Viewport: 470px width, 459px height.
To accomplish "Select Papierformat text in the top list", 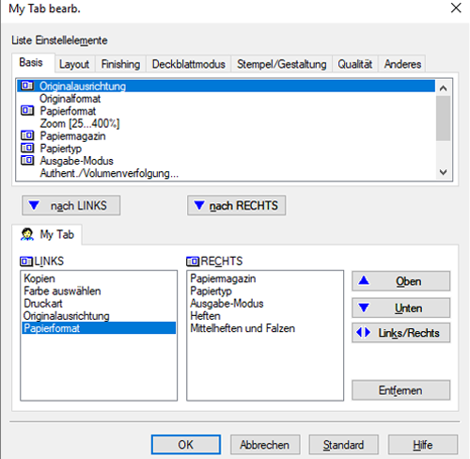I will coord(68,111).
